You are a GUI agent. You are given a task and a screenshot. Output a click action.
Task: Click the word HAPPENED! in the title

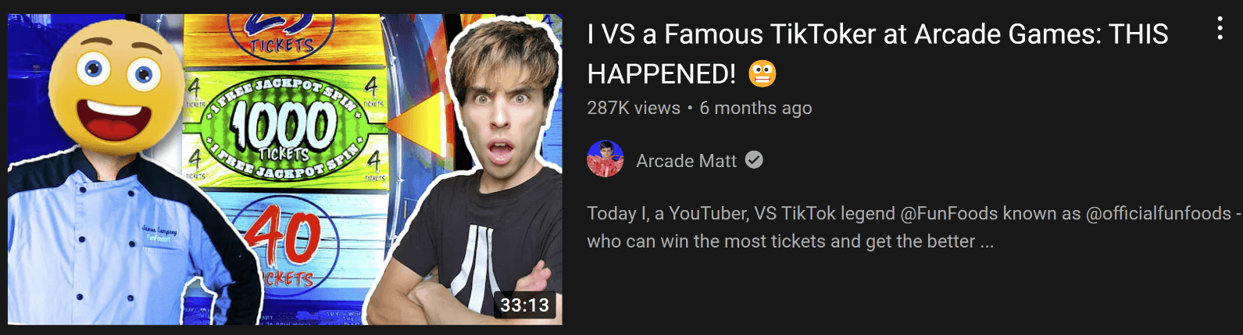(x=661, y=74)
